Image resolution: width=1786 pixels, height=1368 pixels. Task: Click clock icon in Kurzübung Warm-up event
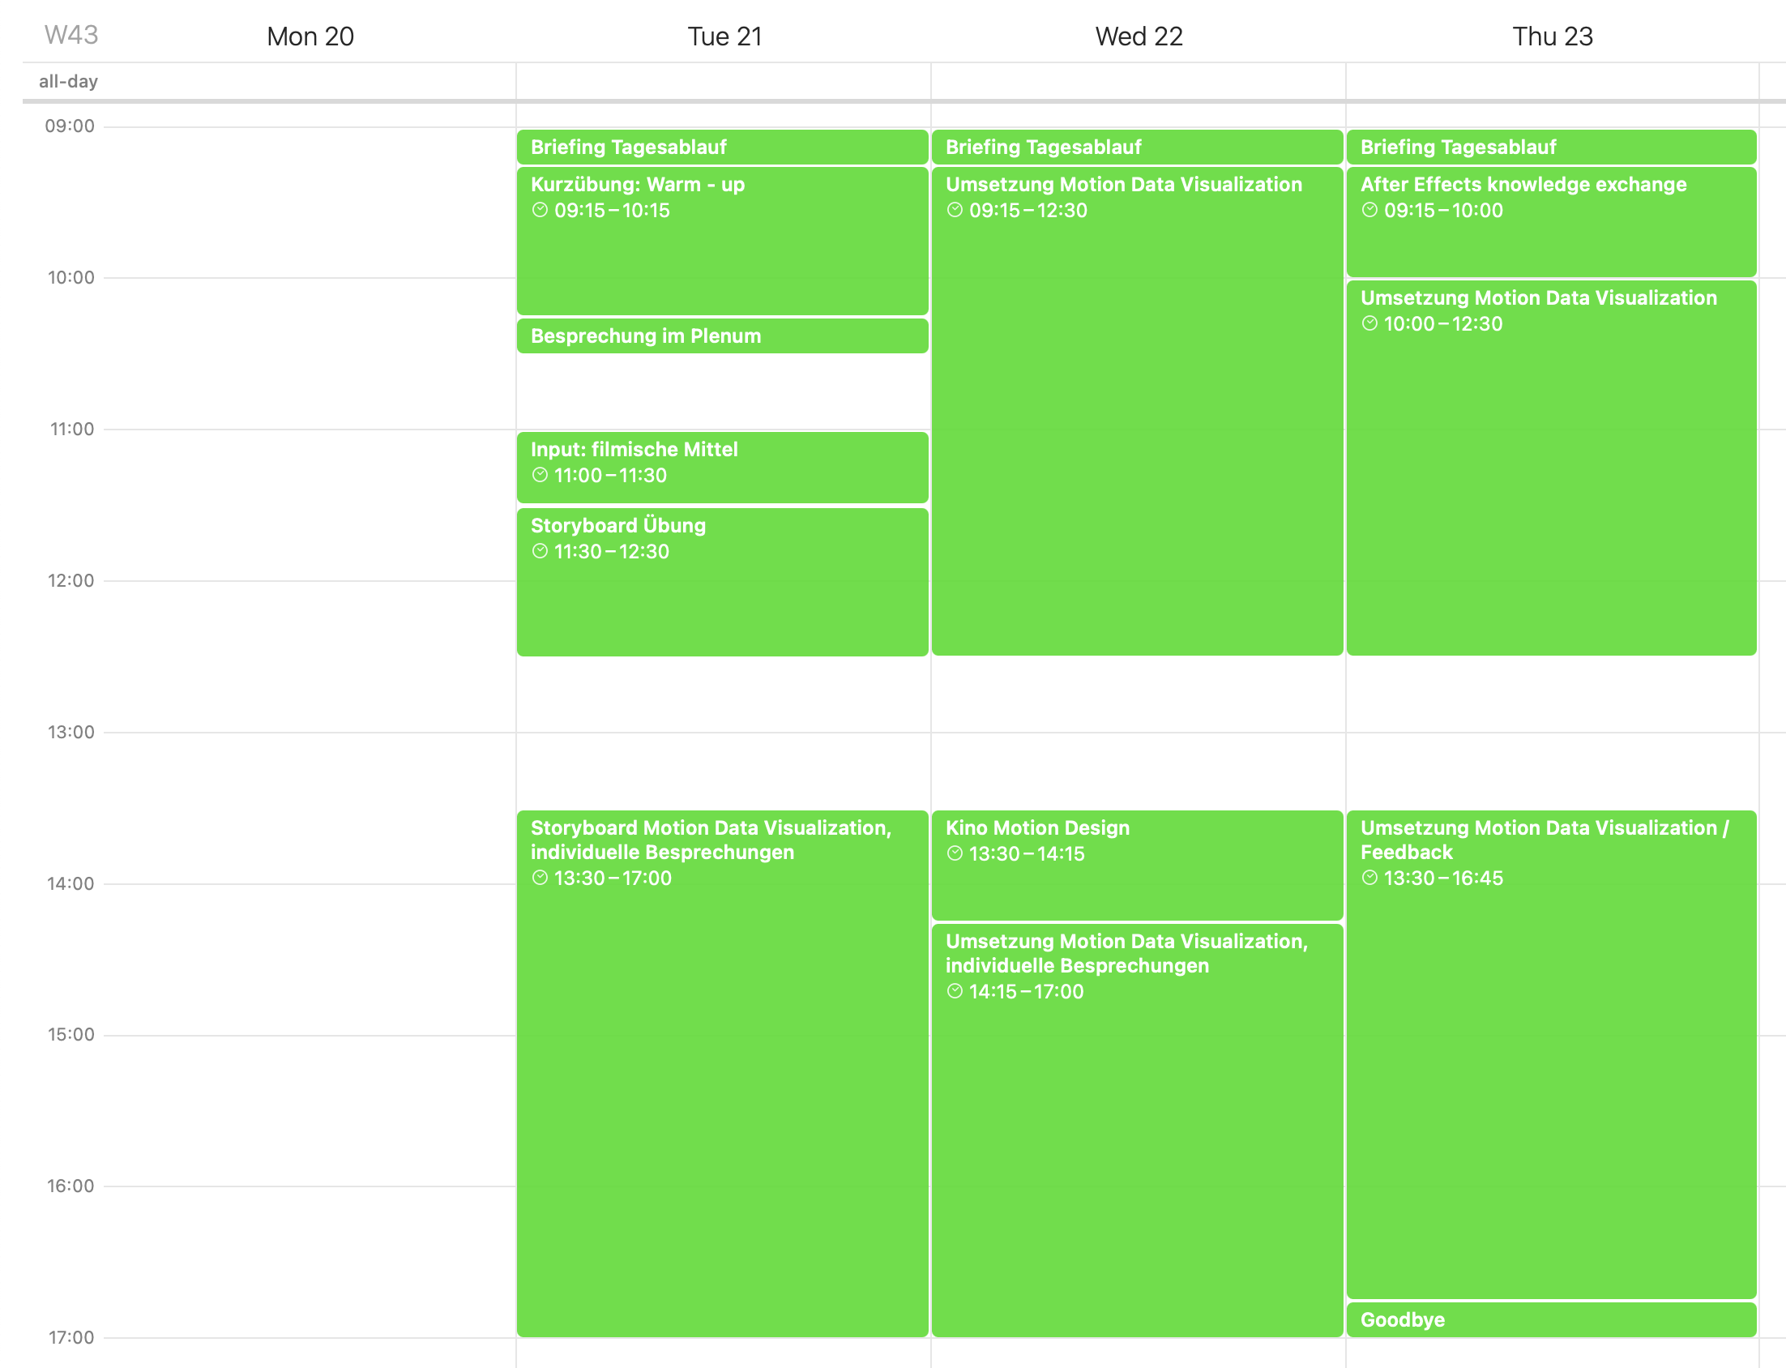(540, 210)
